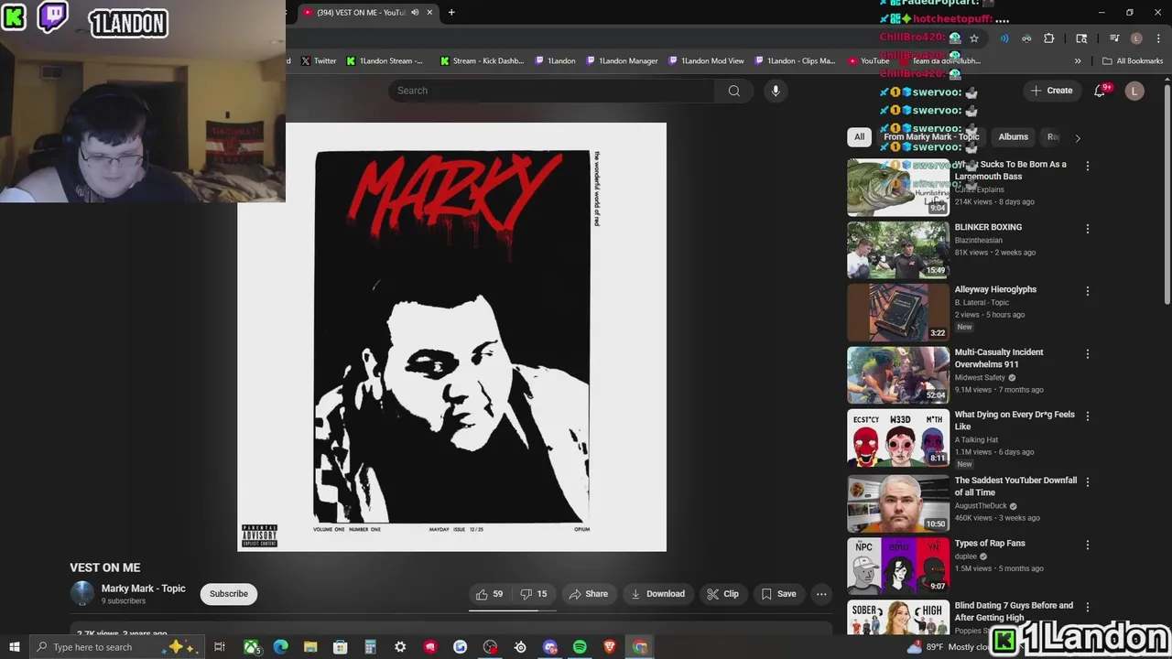Open the Twitter bookmark
The width and height of the screenshot is (1172, 659).
tap(319, 61)
